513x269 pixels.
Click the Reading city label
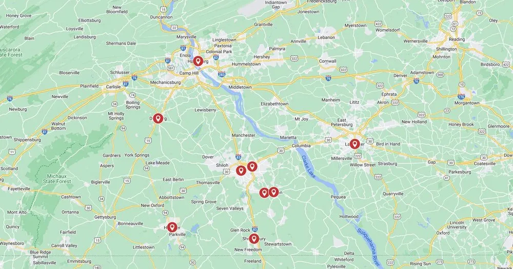click(457, 39)
